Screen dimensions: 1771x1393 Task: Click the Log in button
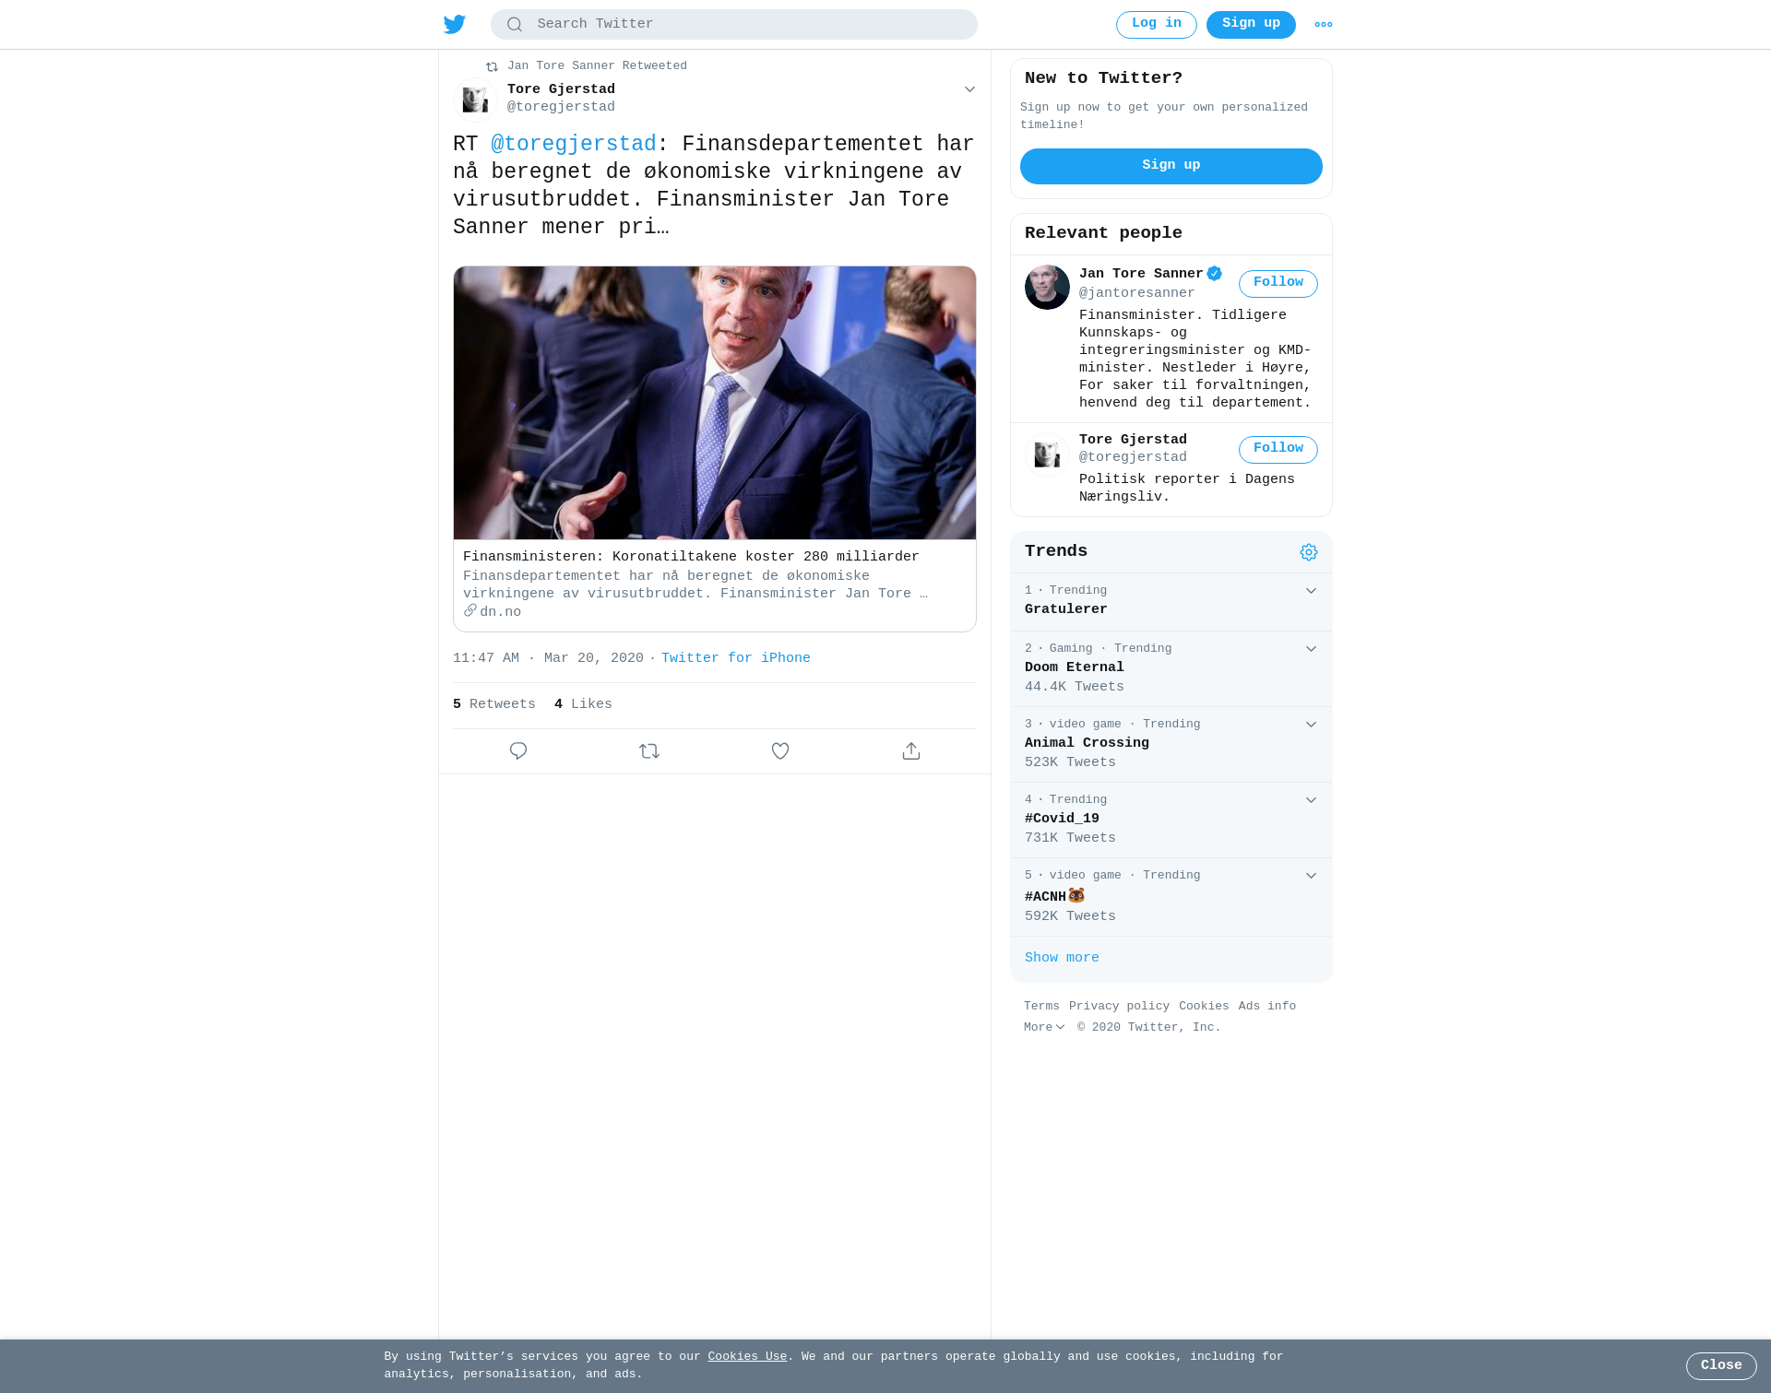pos(1157,25)
